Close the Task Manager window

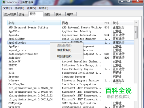tap(137, 1)
